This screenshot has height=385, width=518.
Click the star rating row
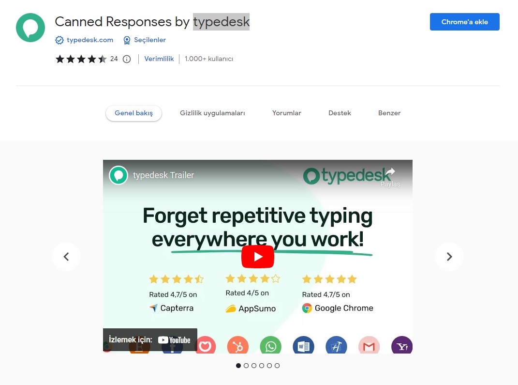tap(81, 59)
